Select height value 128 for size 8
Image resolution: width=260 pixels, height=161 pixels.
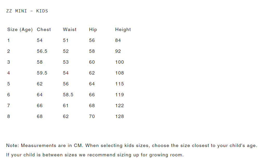click(119, 116)
